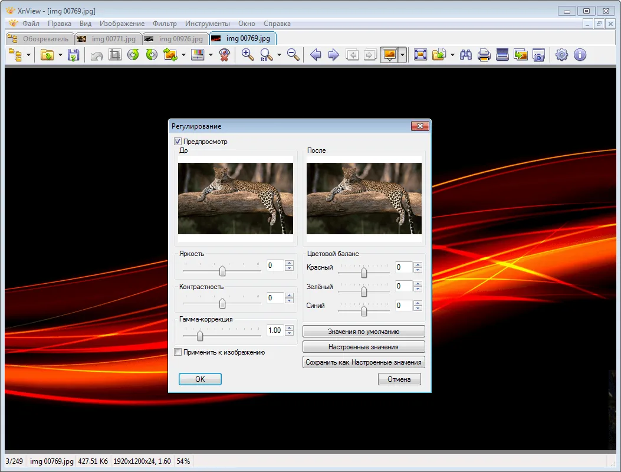621x472 pixels.
Task: Click the previous page icon
Action: (x=352, y=55)
